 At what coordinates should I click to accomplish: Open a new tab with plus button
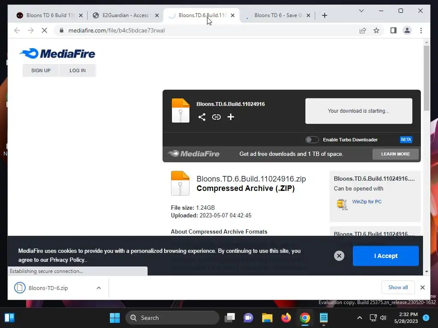pyautogui.click(x=324, y=15)
